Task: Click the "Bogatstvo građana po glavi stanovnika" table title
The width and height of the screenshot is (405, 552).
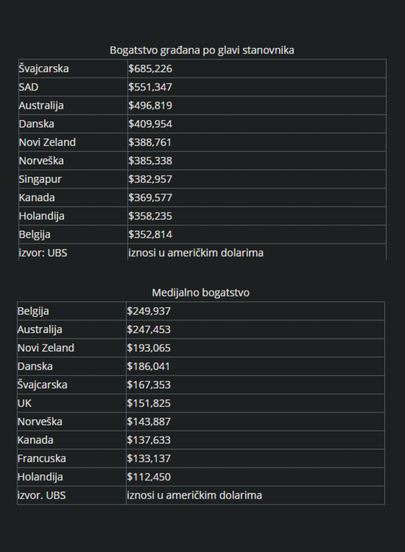Action: tap(202, 50)
